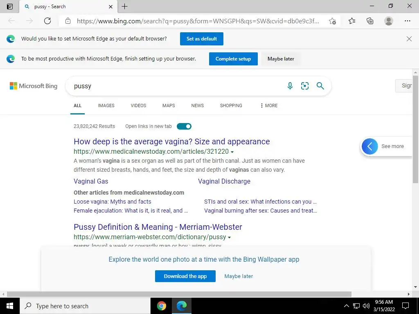Select the ALL results tab
This screenshot has height=314, width=419.
click(77, 105)
